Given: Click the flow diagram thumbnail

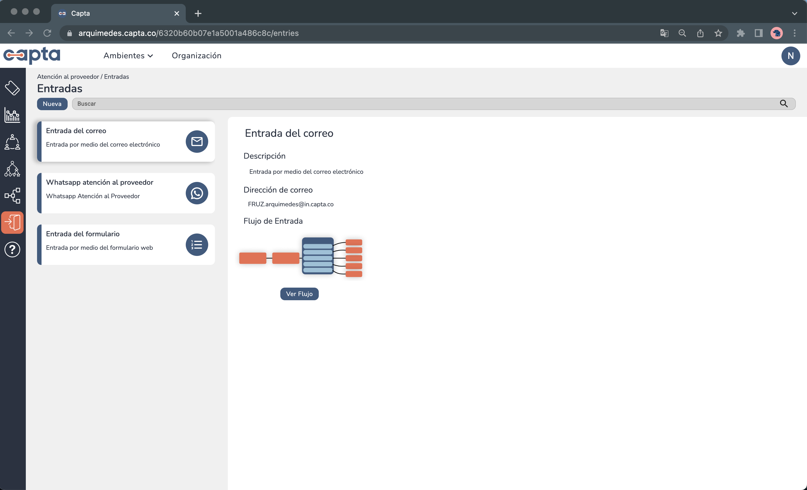Looking at the screenshot, I should click(x=300, y=258).
